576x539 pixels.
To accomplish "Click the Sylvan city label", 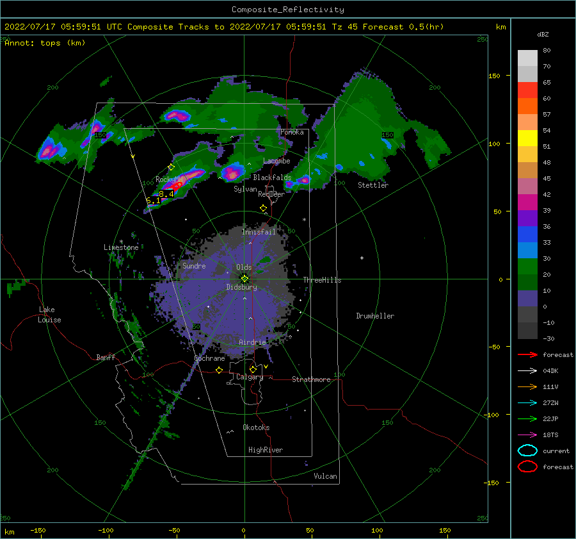I will coord(245,189).
